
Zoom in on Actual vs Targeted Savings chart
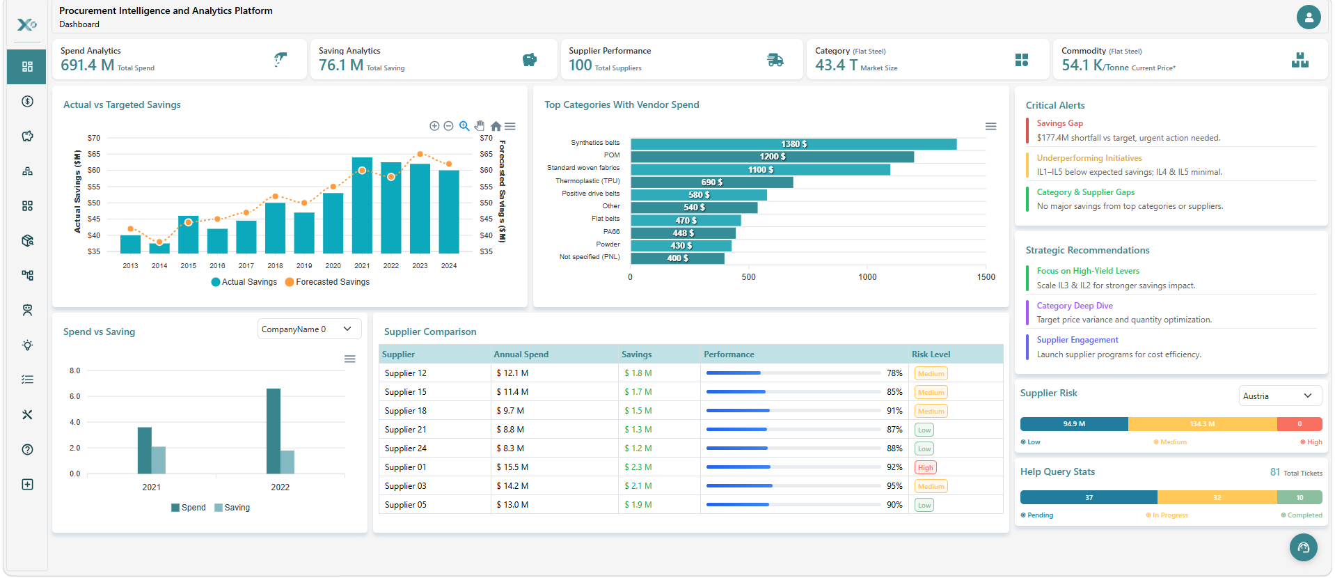[x=434, y=126]
